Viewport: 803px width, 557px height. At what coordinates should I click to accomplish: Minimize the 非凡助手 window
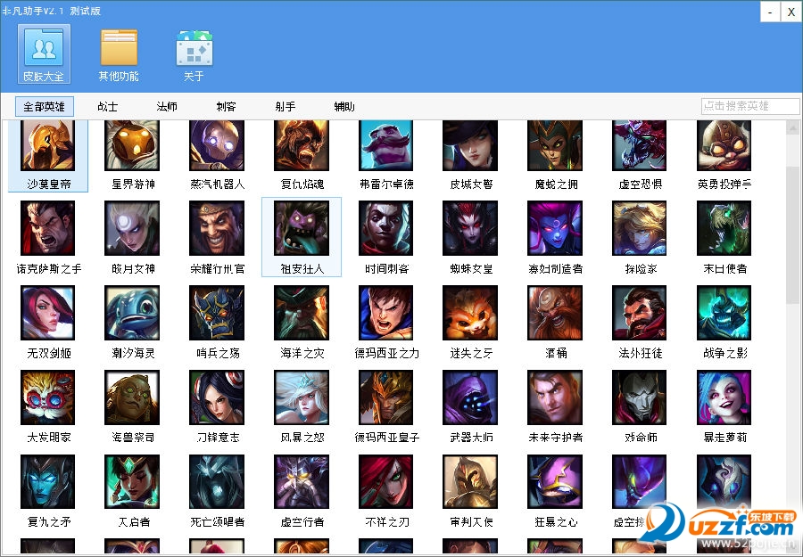(770, 12)
